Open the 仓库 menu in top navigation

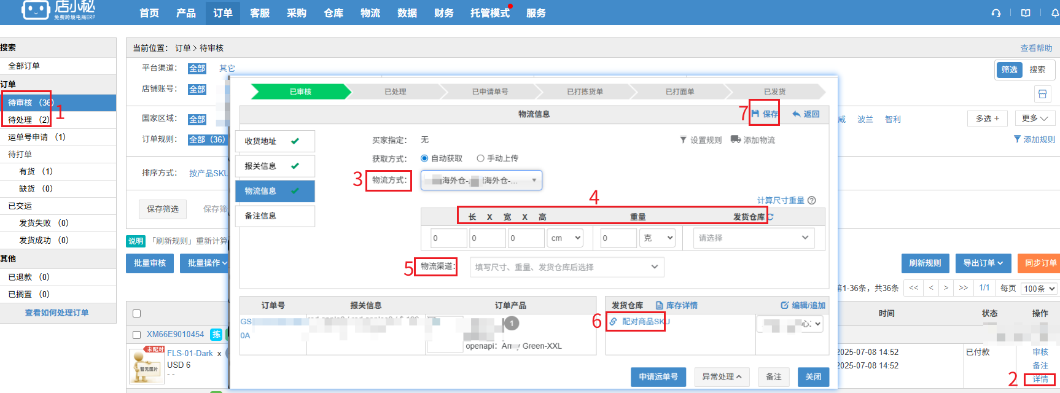[x=333, y=13]
